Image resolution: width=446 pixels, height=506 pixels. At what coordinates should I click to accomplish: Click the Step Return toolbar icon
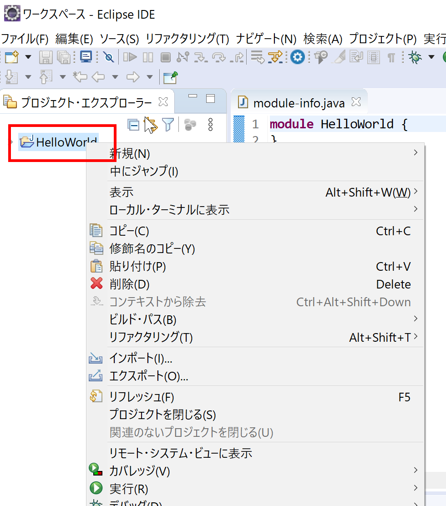pyautogui.click(x=237, y=57)
